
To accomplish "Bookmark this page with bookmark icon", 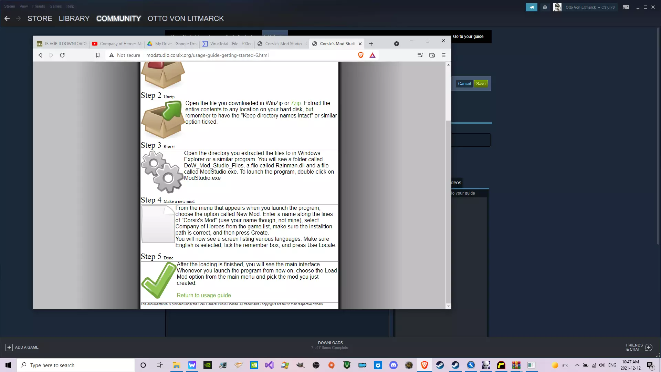I will [98, 55].
